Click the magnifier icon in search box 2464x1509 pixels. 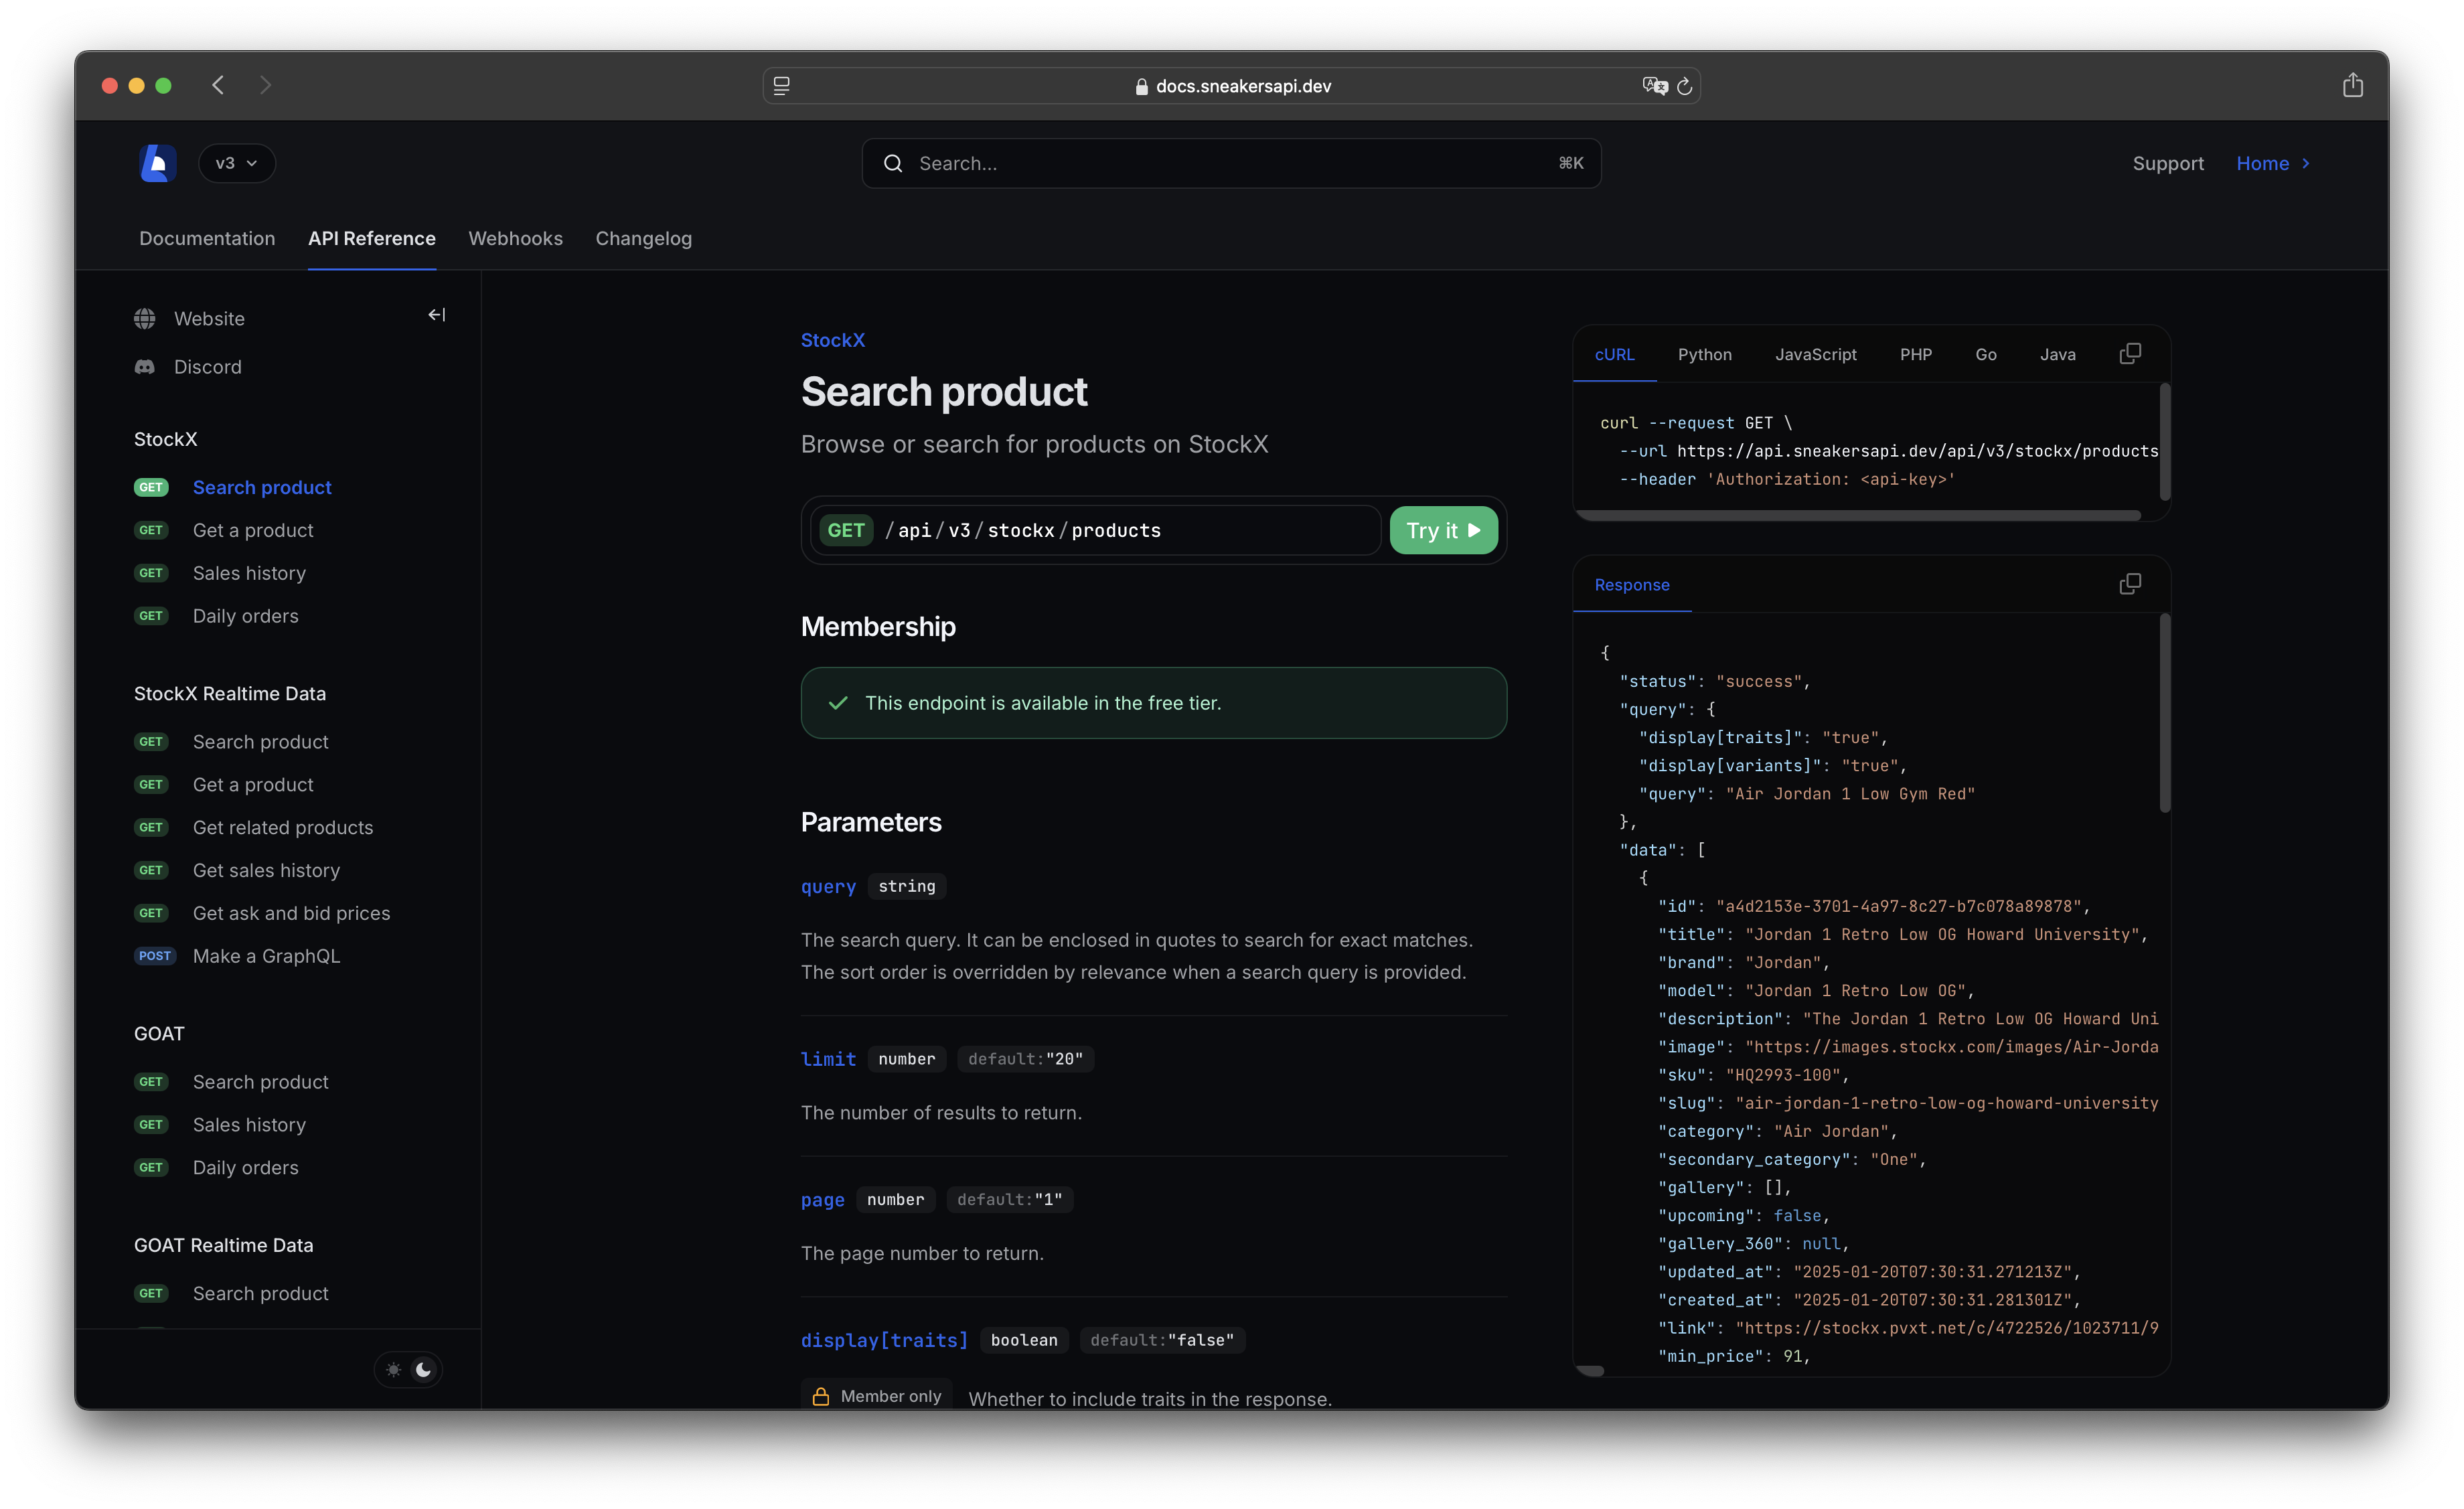[x=892, y=163]
